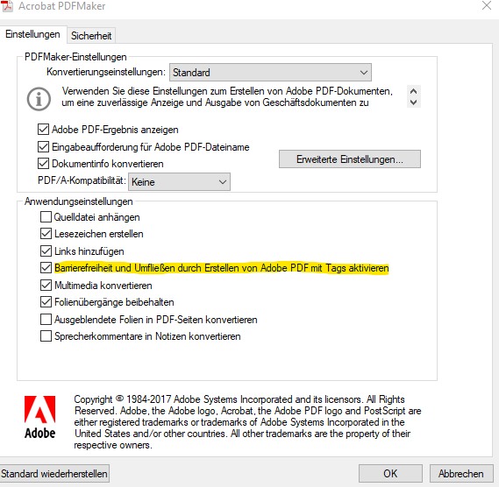Disable Dokumentinfo konvertieren checkbox
This screenshot has width=499, height=487.
click(x=43, y=164)
